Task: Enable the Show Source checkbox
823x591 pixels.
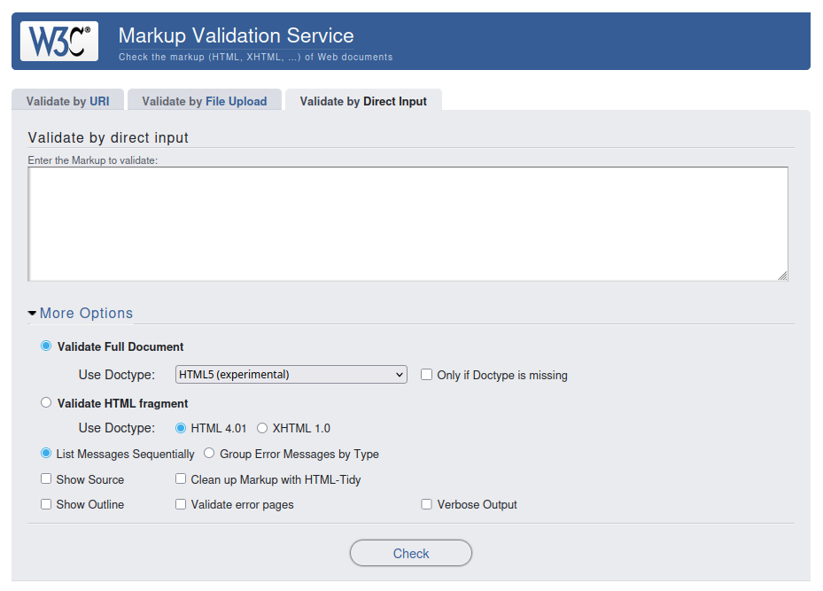Action: click(46, 478)
